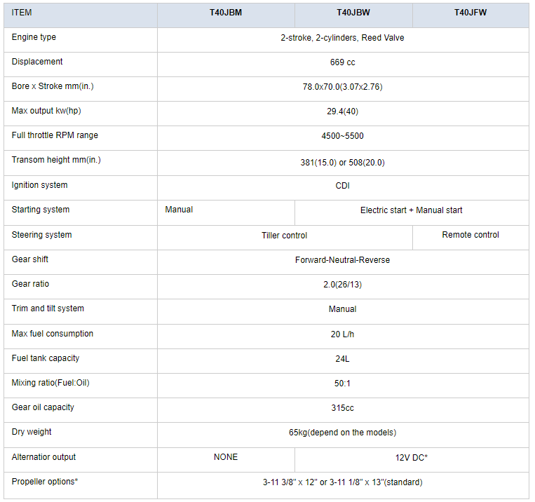Screen dimensions: 535x502
Task: Select the CDI ignition system cell
Action: click(343, 188)
